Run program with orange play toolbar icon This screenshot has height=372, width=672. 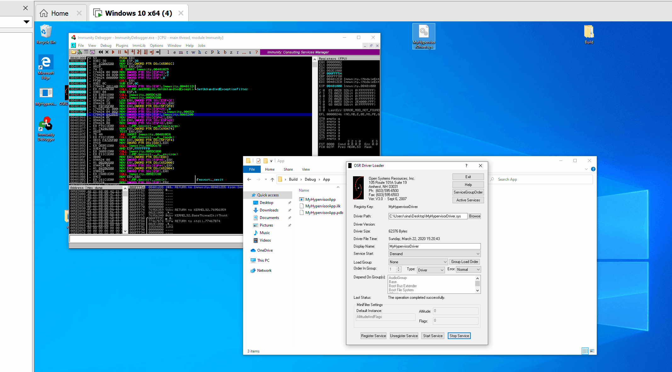[x=113, y=52]
